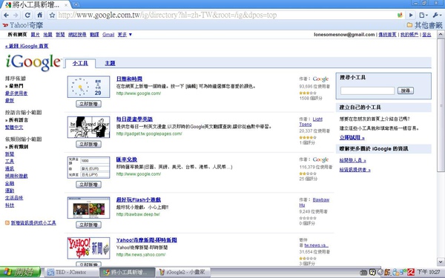Open the Gmail link in top navigation

pyautogui.click(x=108, y=34)
